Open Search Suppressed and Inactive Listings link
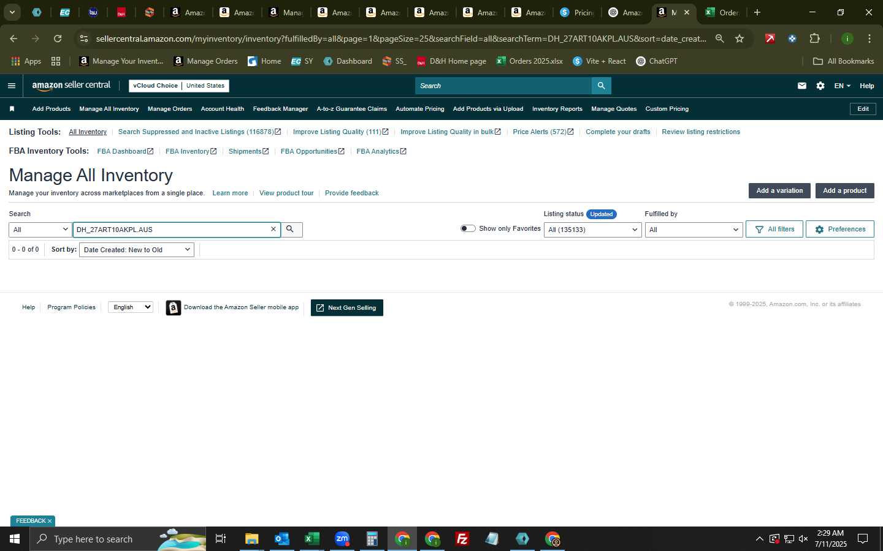Viewport: 883px width, 551px height. 199,132
